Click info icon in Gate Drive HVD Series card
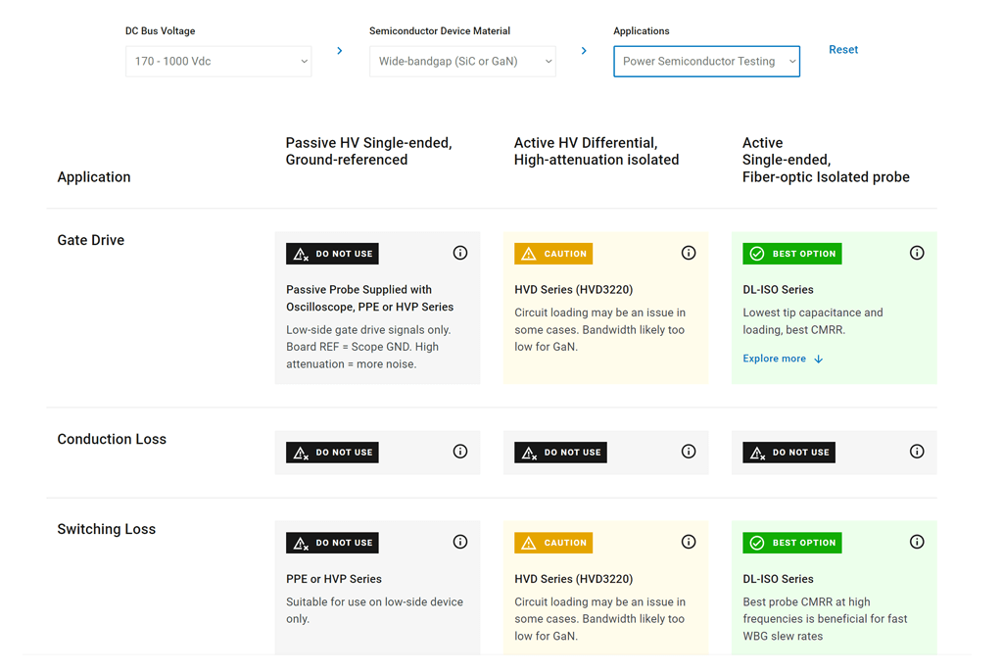This screenshot has height=672, width=1003. click(x=689, y=253)
